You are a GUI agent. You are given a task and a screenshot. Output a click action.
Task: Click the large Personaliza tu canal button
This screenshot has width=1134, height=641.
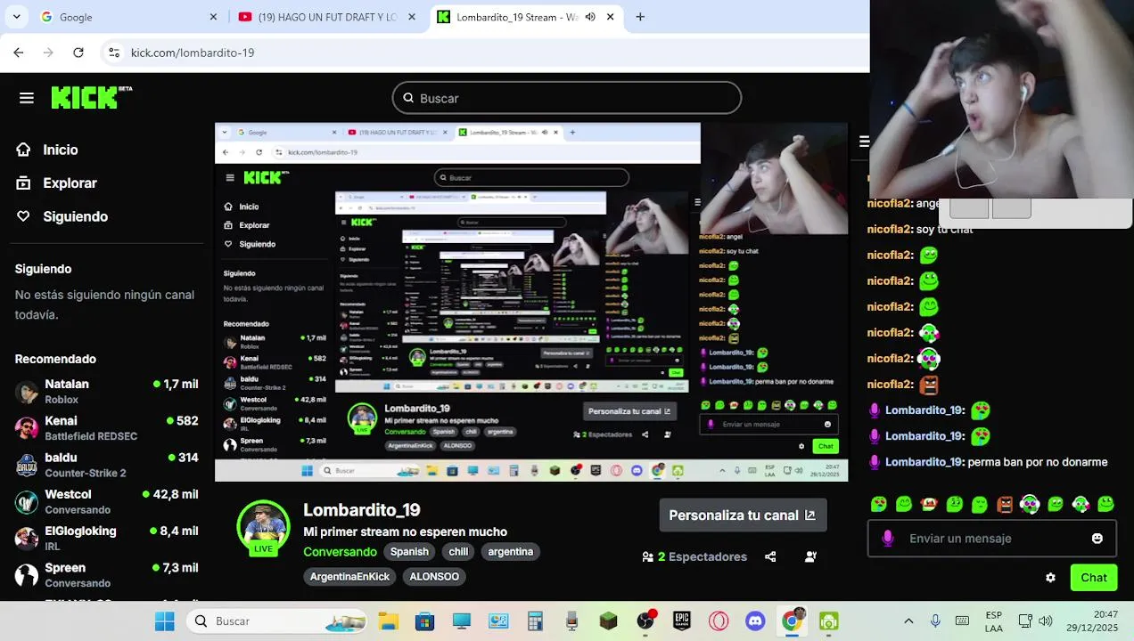tap(742, 515)
